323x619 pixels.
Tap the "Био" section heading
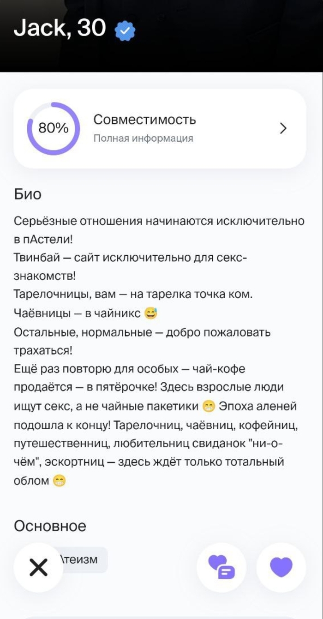(28, 194)
